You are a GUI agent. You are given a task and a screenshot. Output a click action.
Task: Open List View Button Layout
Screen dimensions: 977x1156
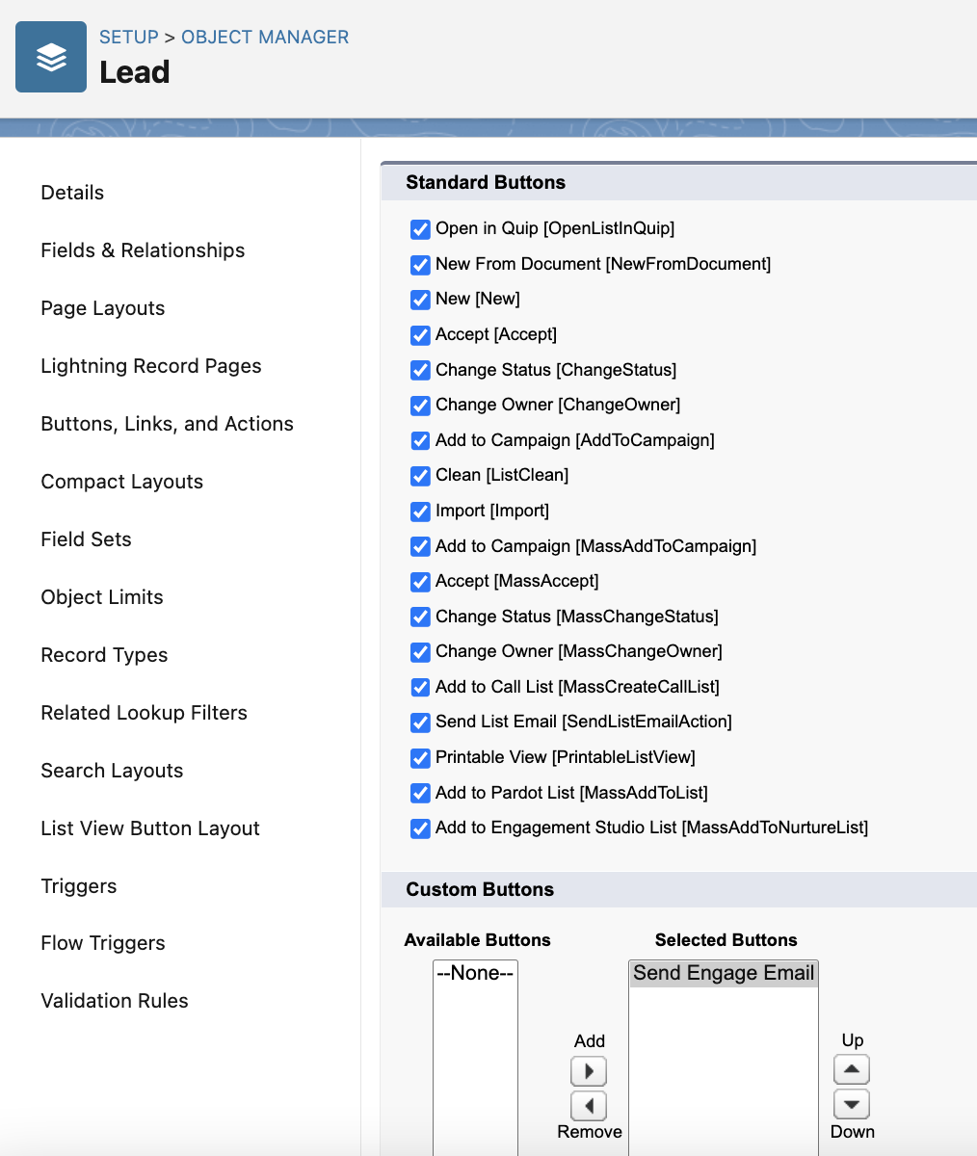(x=150, y=828)
